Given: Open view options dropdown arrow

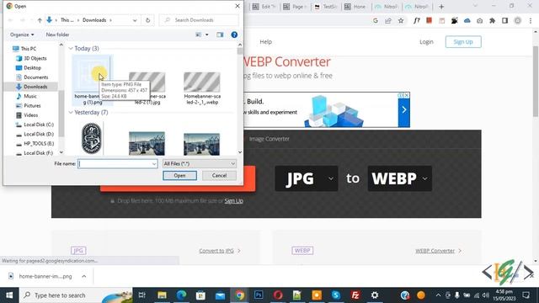Looking at the screenshot, I should (207, 35).
